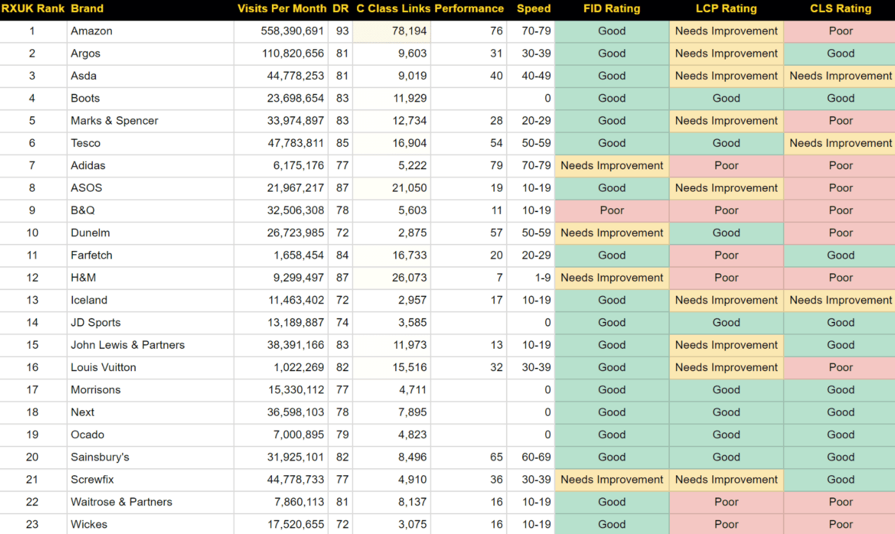Select the Good LCP rating for Sainsbury's
Image resolution: width=895 pixels, height=534 pixels.
click(x=726, y=457)
